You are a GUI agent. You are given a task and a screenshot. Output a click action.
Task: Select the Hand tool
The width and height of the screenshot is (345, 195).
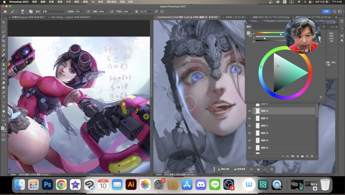tap(4, 111)
